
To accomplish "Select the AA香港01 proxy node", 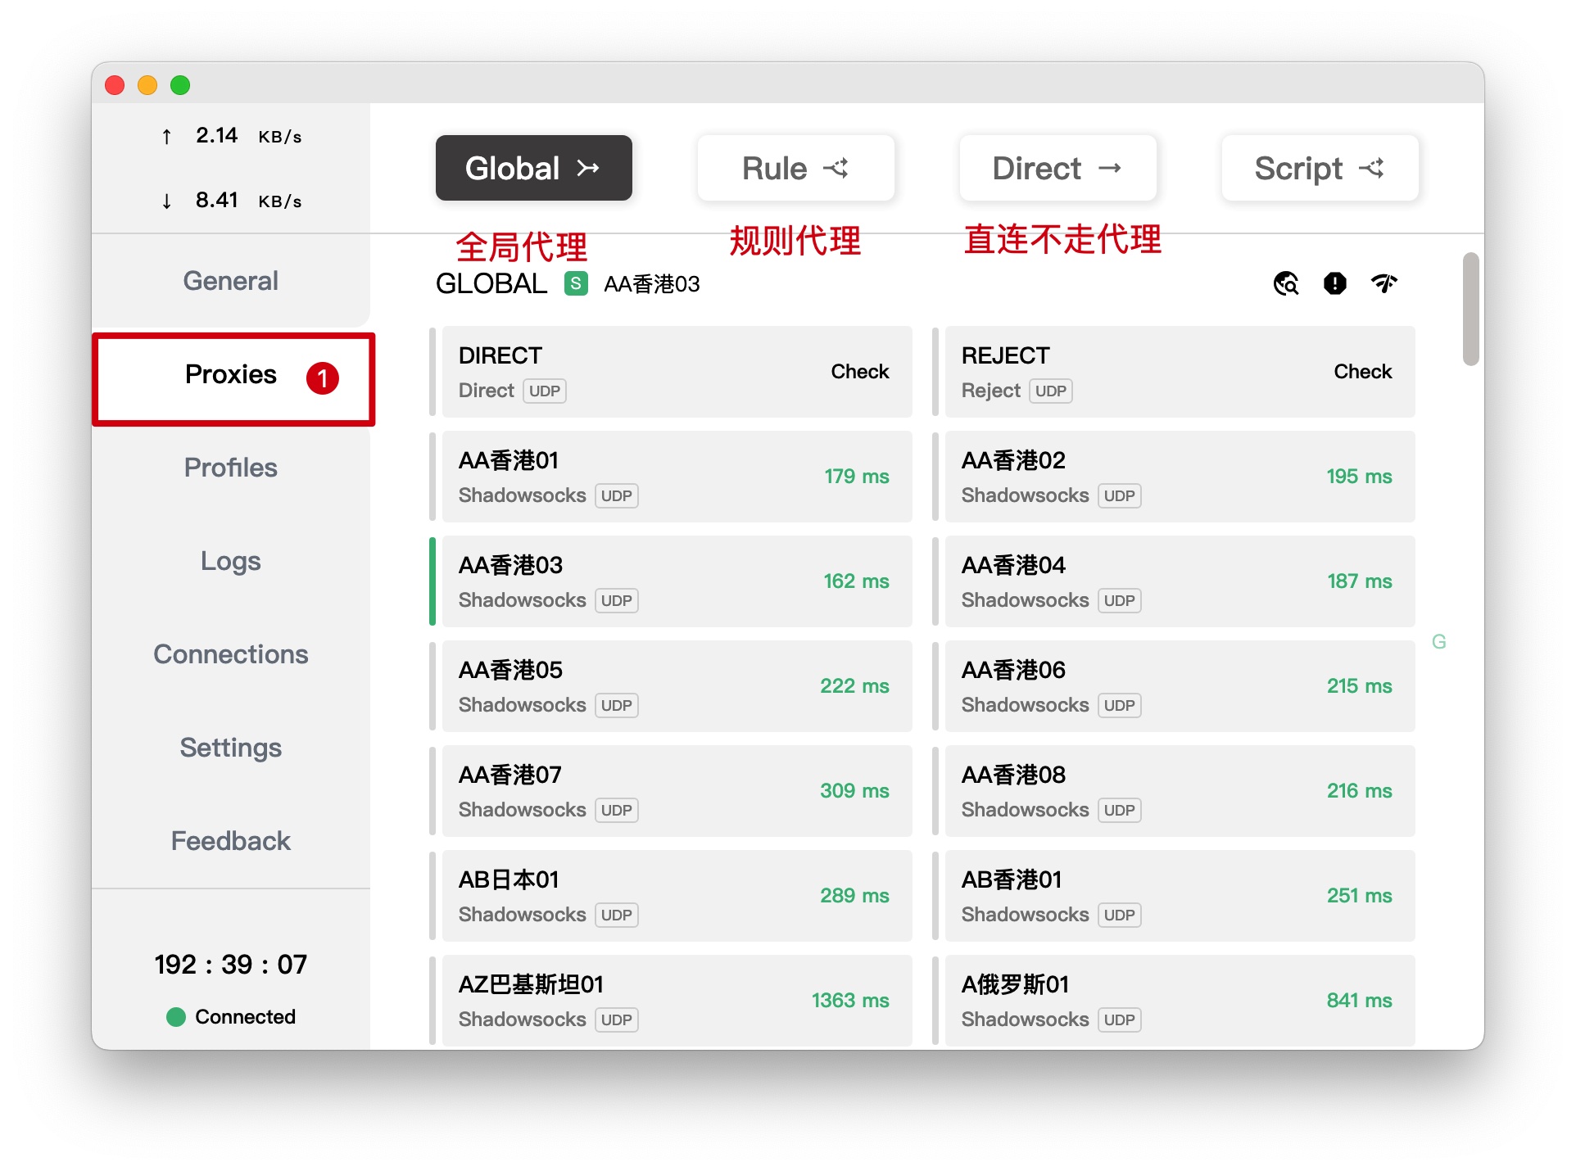I will tap(677, 477).
